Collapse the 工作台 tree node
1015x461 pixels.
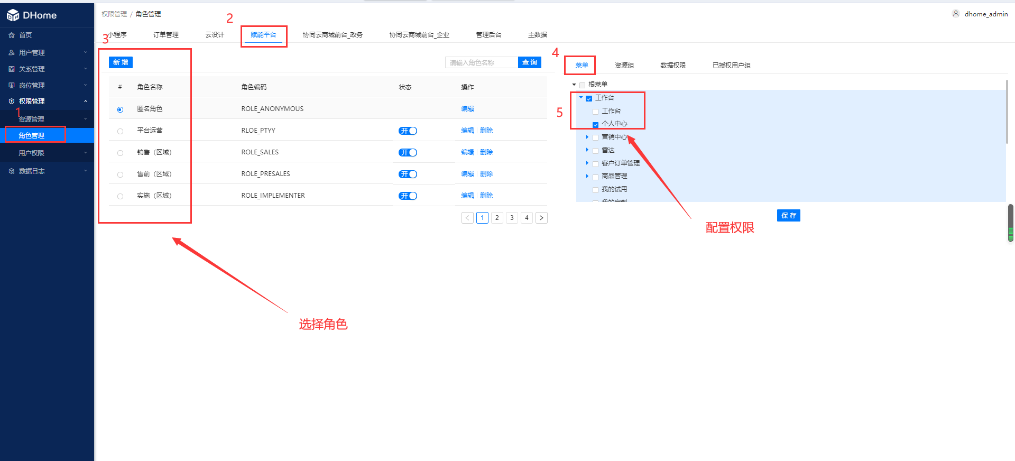pyautogui.click(x=581, y=97)
